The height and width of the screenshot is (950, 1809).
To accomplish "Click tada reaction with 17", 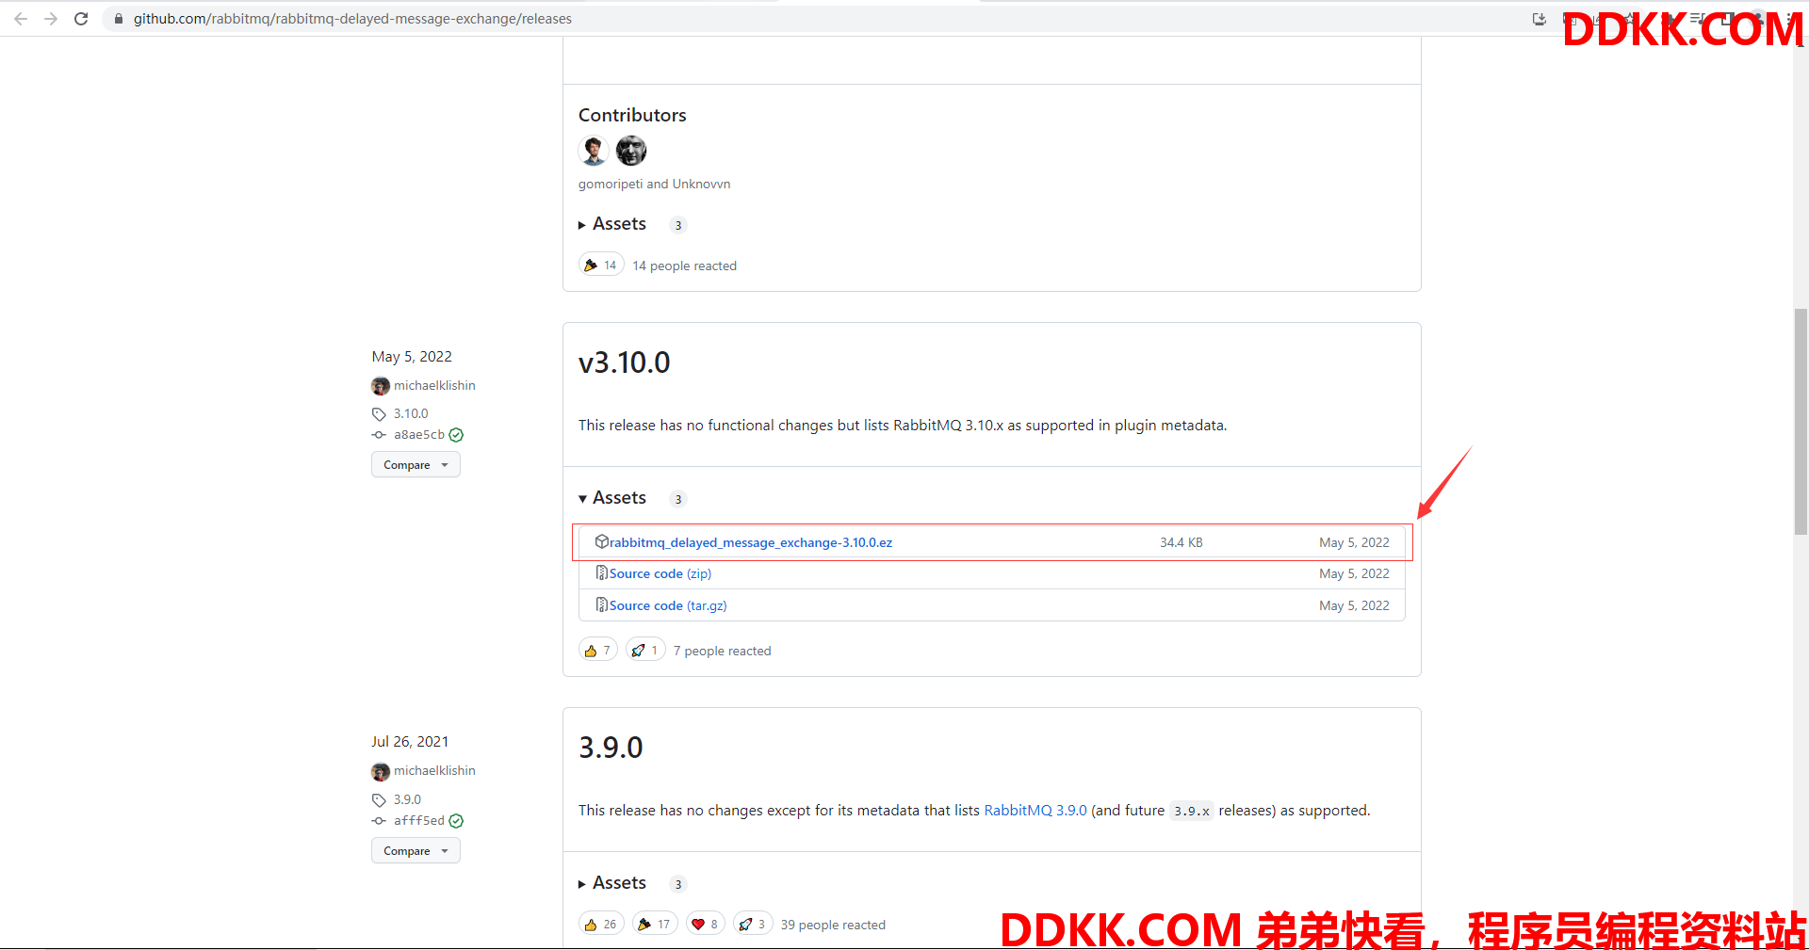I will click(655, 925).
